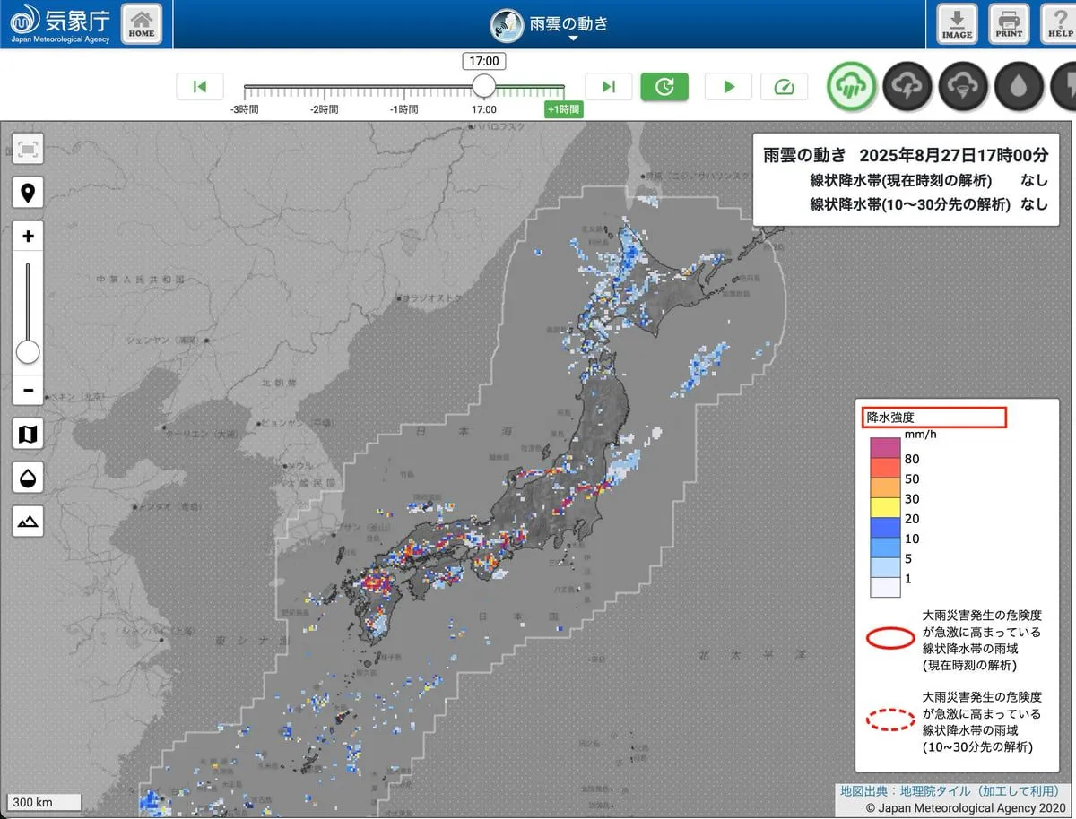
Task: Jump to the +1時間 forecast marker
Action: click(563, 109)
